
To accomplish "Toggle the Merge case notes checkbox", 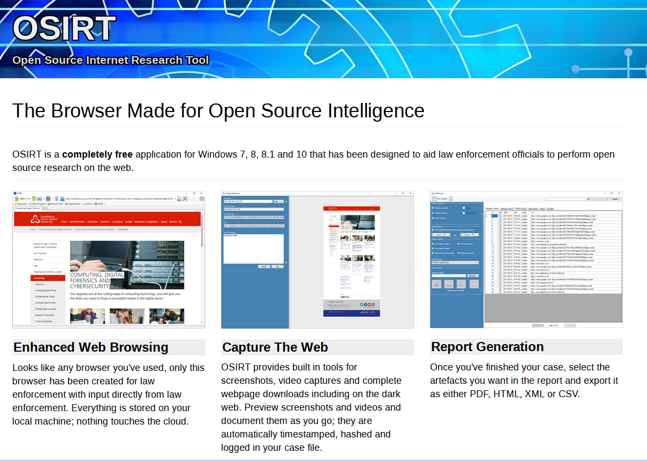I will pos(459,252).
